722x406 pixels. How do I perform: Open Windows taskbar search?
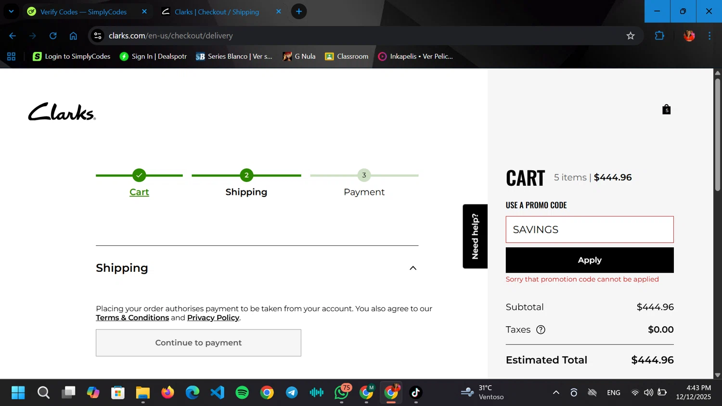click(x=43, y=393)
